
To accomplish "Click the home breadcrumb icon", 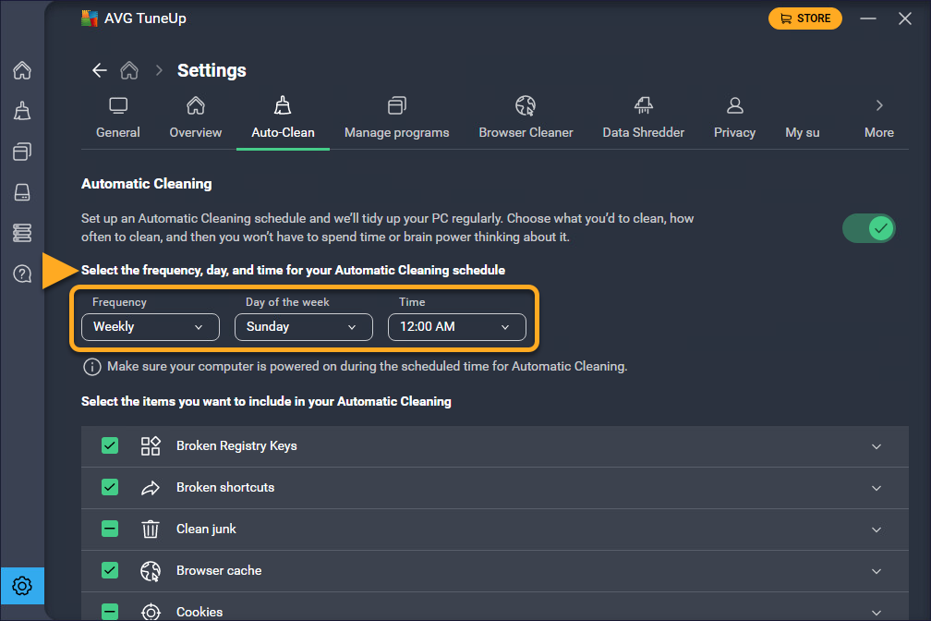I will click(130, 70).
